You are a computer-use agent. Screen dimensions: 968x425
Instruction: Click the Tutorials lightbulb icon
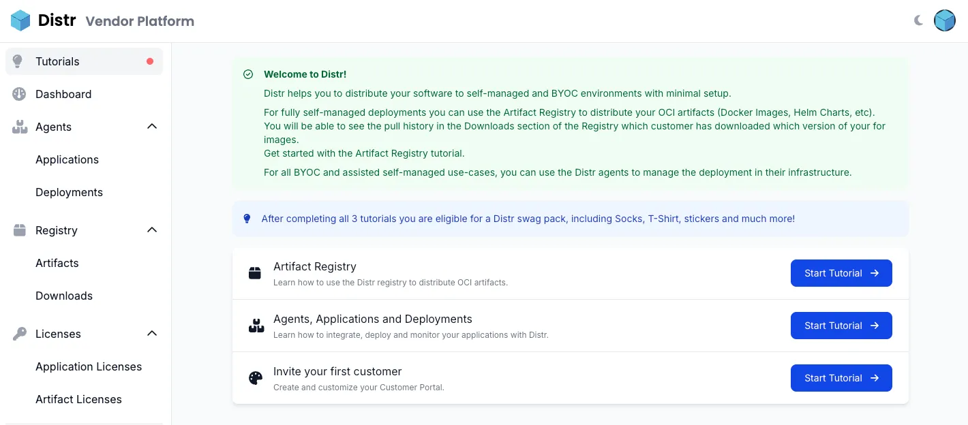tap(18, 61)
